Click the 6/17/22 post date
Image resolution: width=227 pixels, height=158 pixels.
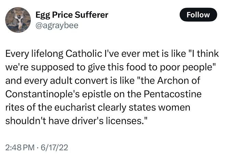point(55,147)
